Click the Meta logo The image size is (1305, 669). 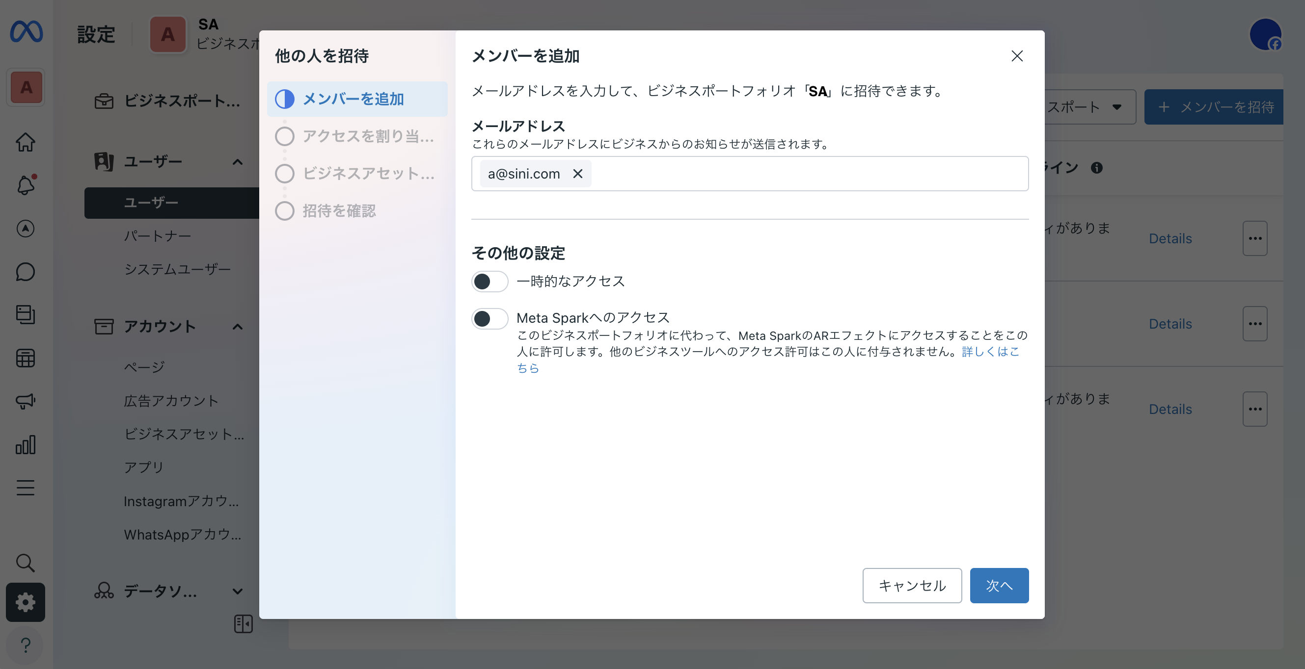(x=27, y=31)
